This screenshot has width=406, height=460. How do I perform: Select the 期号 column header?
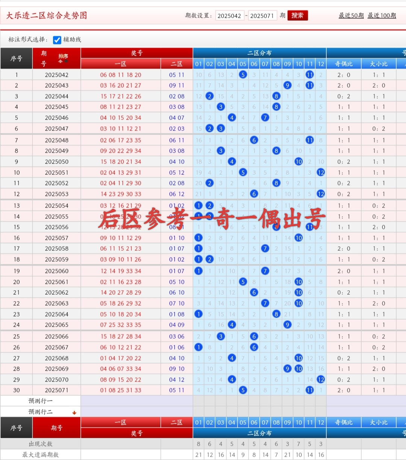coord(44,58)
